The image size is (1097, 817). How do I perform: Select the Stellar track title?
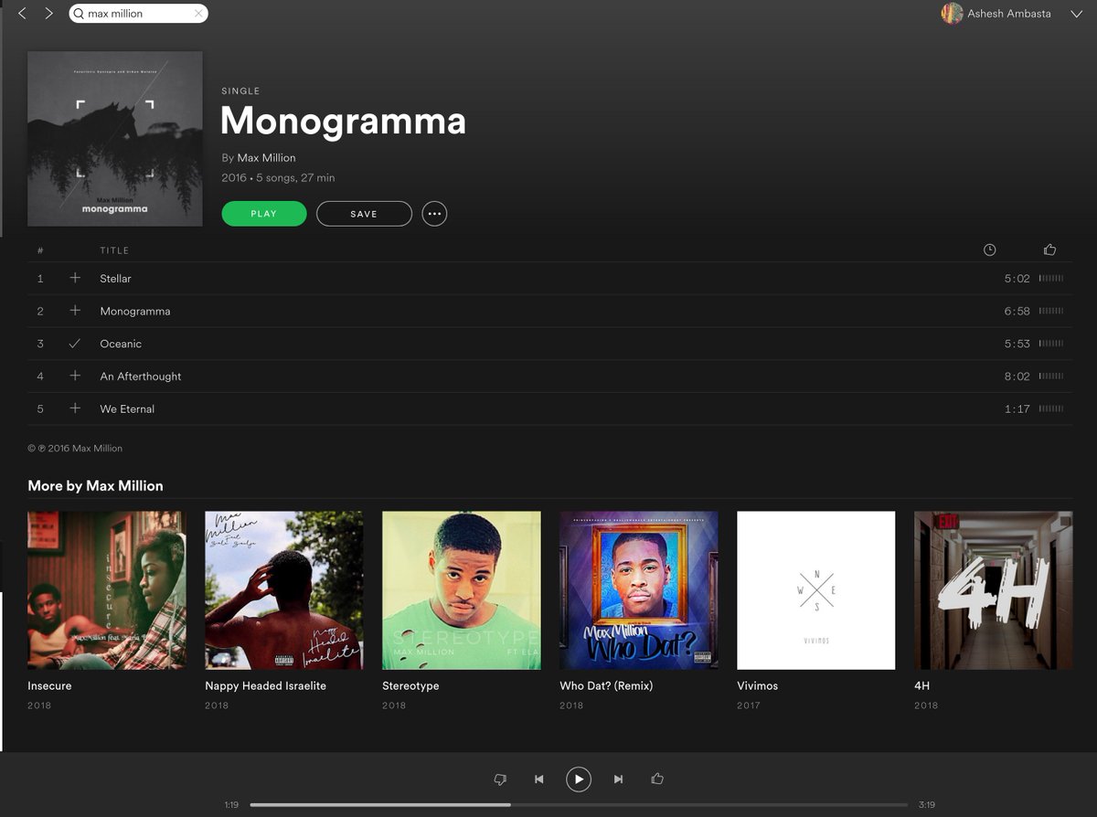[x=115, y=278]
